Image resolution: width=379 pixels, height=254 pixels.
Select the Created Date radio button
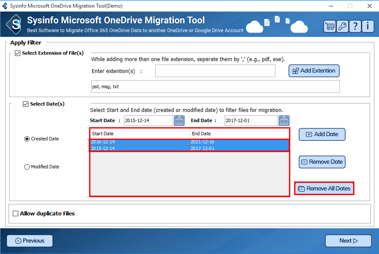(x=27, y=139)
